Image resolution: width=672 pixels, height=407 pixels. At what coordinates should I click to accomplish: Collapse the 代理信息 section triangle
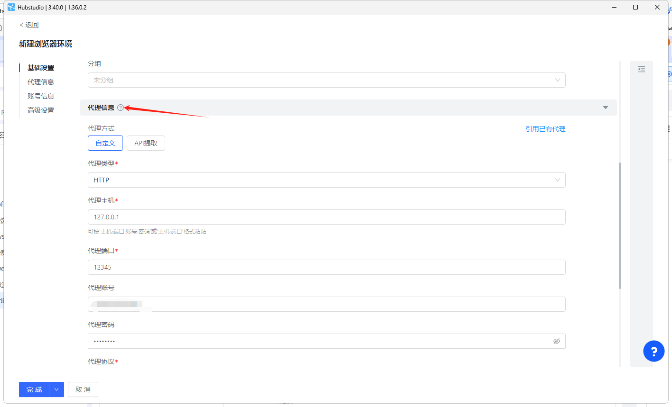pyautogui.click(x=606, y=108)
